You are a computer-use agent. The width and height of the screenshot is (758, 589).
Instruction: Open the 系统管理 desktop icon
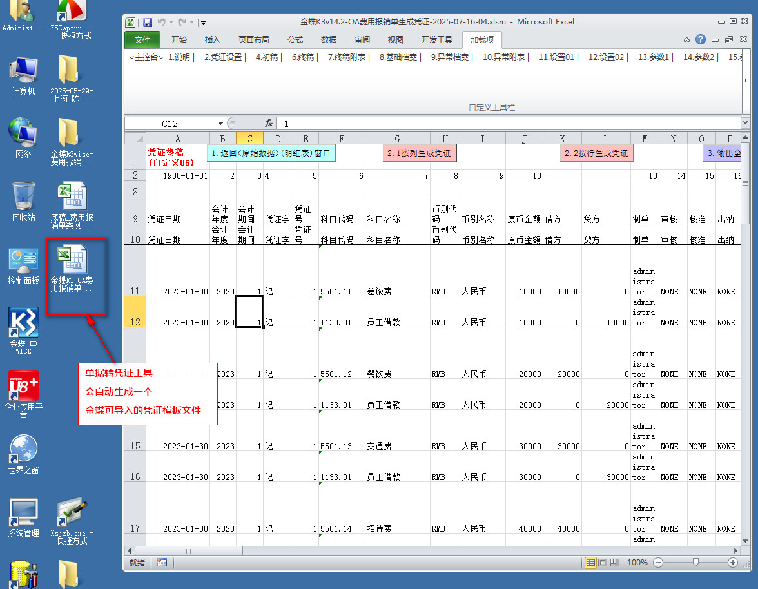(23, 518)
